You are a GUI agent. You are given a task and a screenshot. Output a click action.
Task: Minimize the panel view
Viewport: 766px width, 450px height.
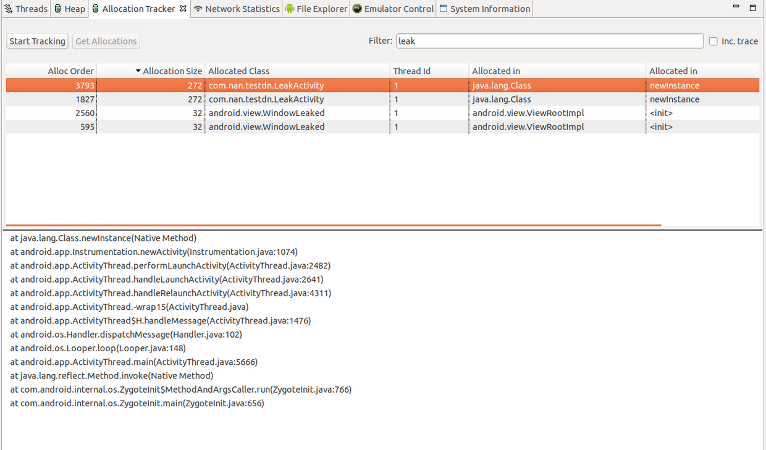736,7
